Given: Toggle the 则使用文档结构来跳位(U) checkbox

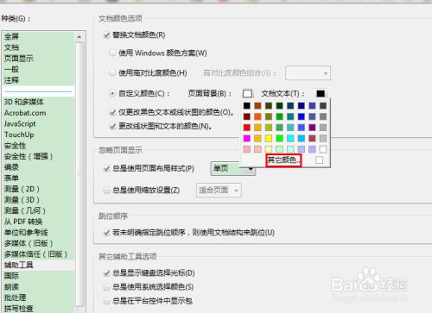Looking at the screenshot, I should coord(107,232).
